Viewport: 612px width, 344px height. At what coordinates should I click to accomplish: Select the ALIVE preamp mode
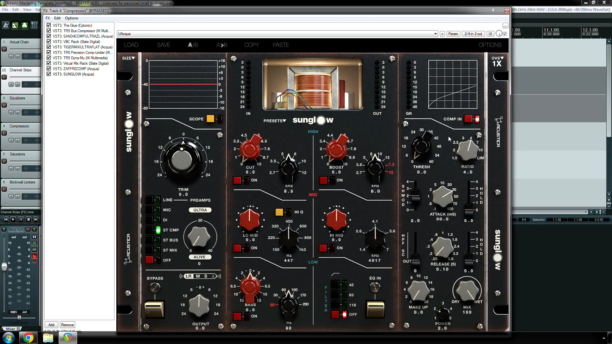pos(200,257)
